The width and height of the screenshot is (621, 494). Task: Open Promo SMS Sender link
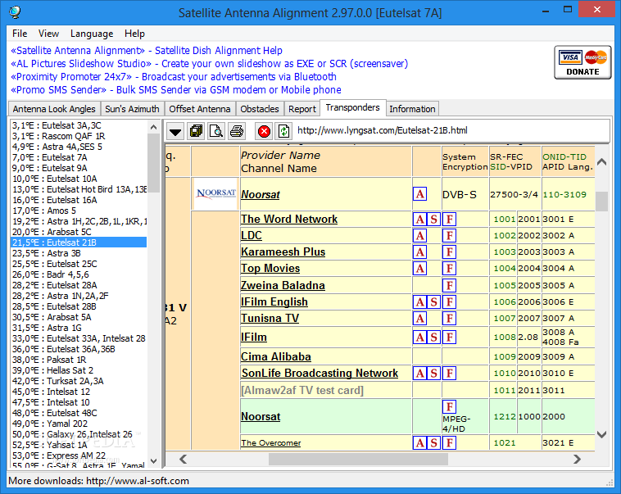pyautogui.click(x=176, y=90)
